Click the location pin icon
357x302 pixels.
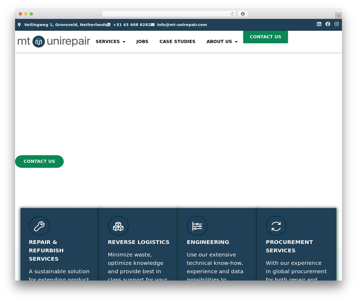[x=19, y=25]
